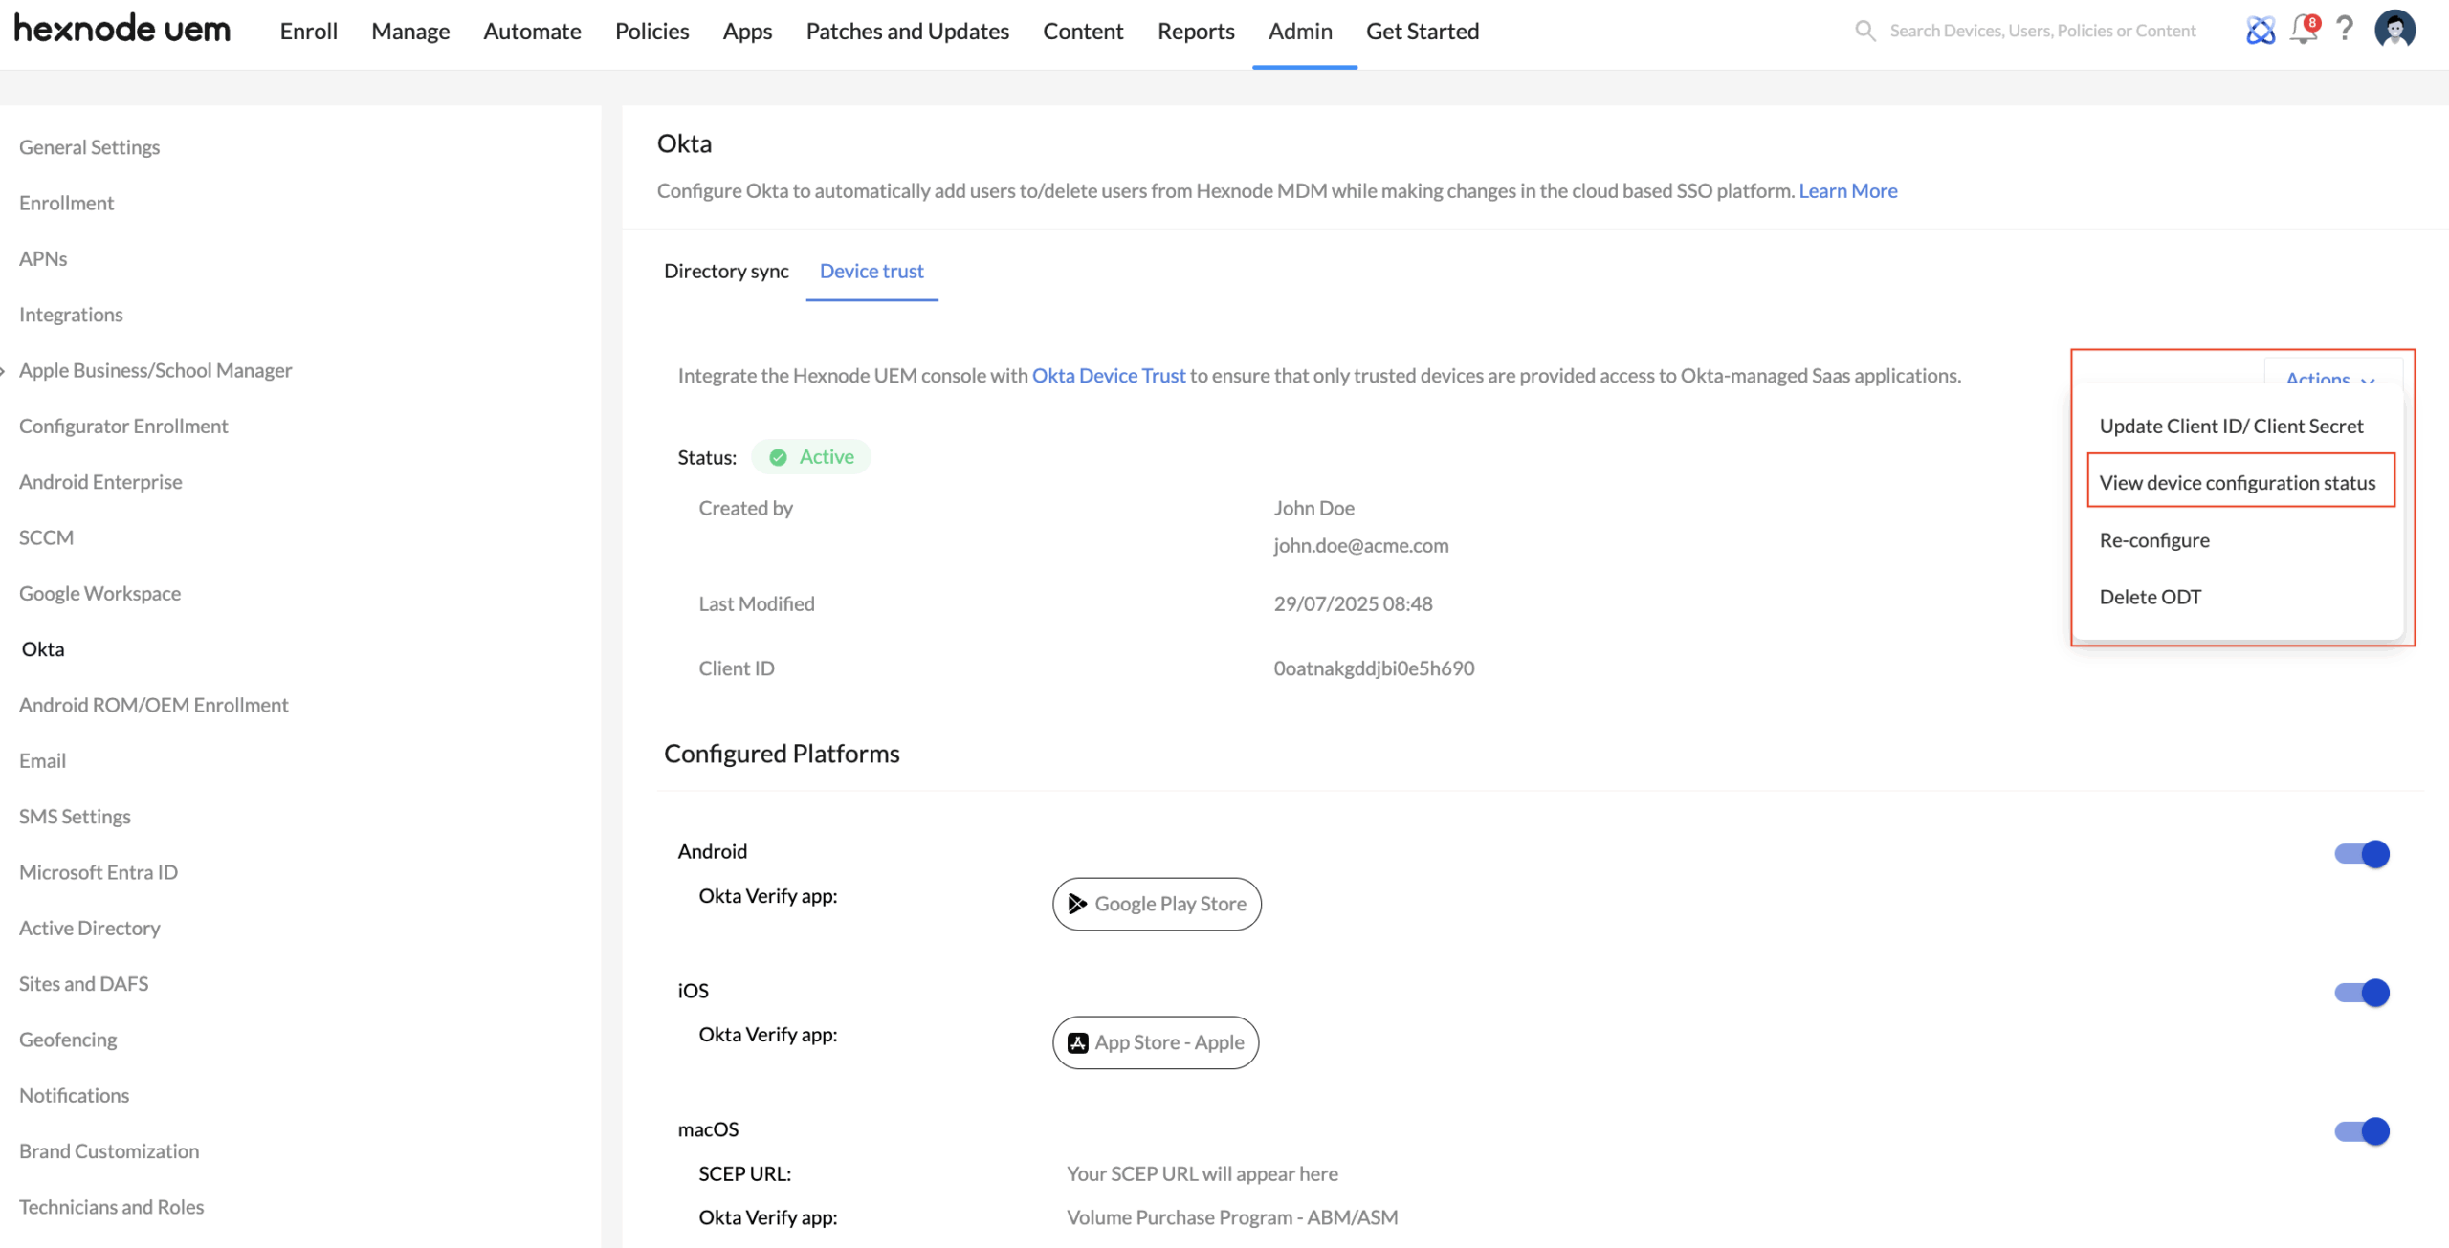Image resolution: width=2449 pixels, height=1248 pixels.
Task: Turn off the iOS platform toggle
Action: point(2361,993)
